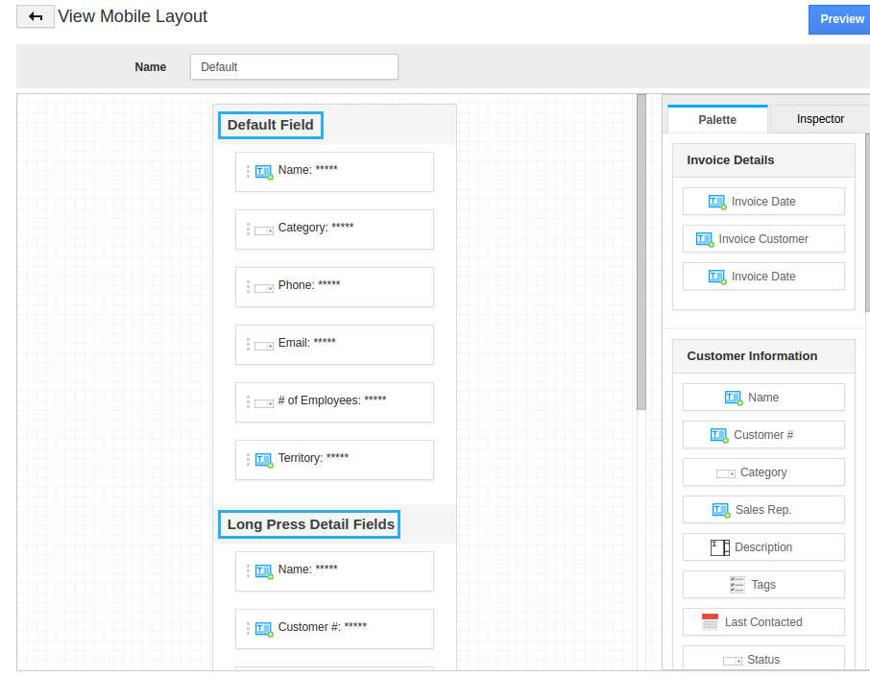Click the Territory field in layout
The width and height of the screenshot is (870, 678).
point(334,459)
